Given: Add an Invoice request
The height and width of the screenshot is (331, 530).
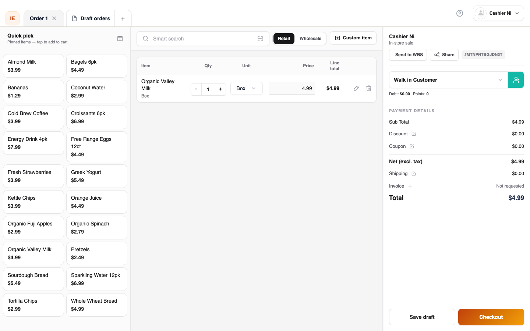Looking at the screenshot, I should click(410, 186).
